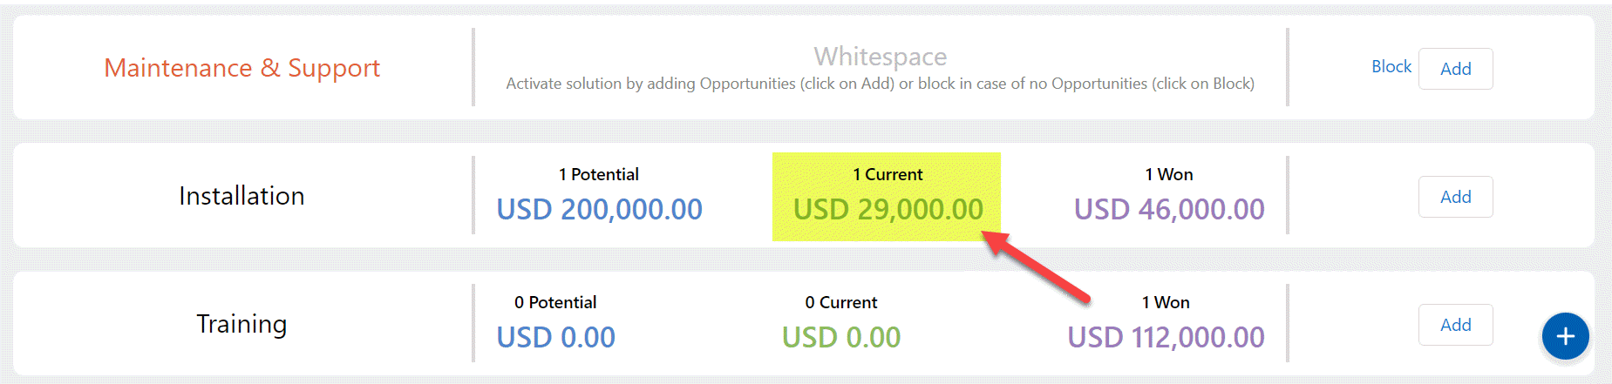This screenshot has width=1612, height=384.
Task: Open Installation potential USD 200,000.00 amount
Action: point(599,210)
